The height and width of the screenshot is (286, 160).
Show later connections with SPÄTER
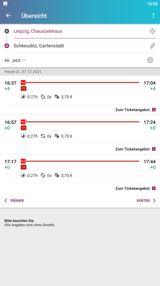[146, 201]
